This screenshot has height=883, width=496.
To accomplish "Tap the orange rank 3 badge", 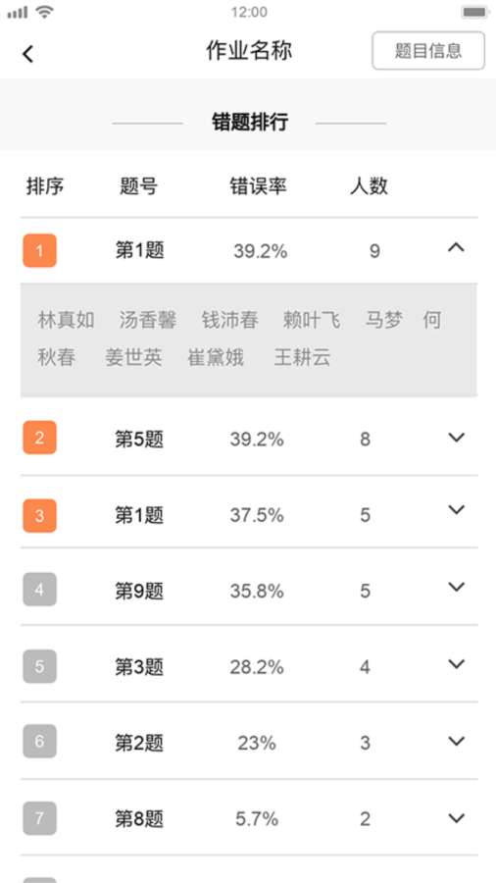I will (39, 516).
